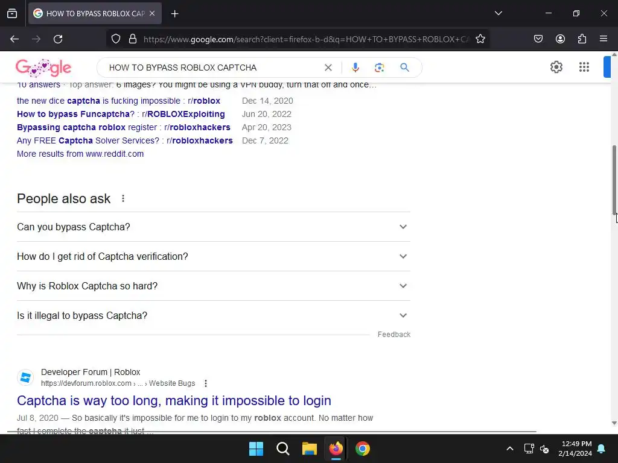Open the extensions puzzle icon
Viewport: 618px width, 463px height.
(x=582, y=39)
